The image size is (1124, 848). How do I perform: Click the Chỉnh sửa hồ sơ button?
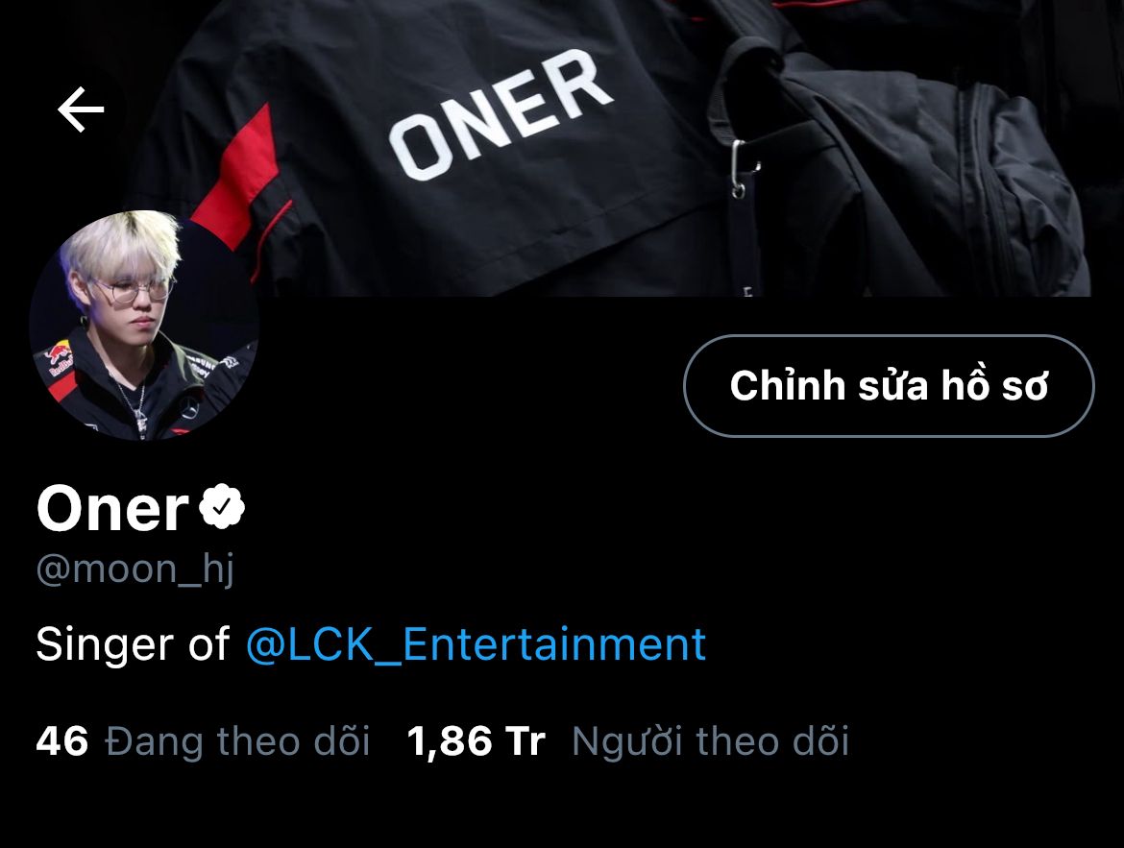[x=889, y=386]
